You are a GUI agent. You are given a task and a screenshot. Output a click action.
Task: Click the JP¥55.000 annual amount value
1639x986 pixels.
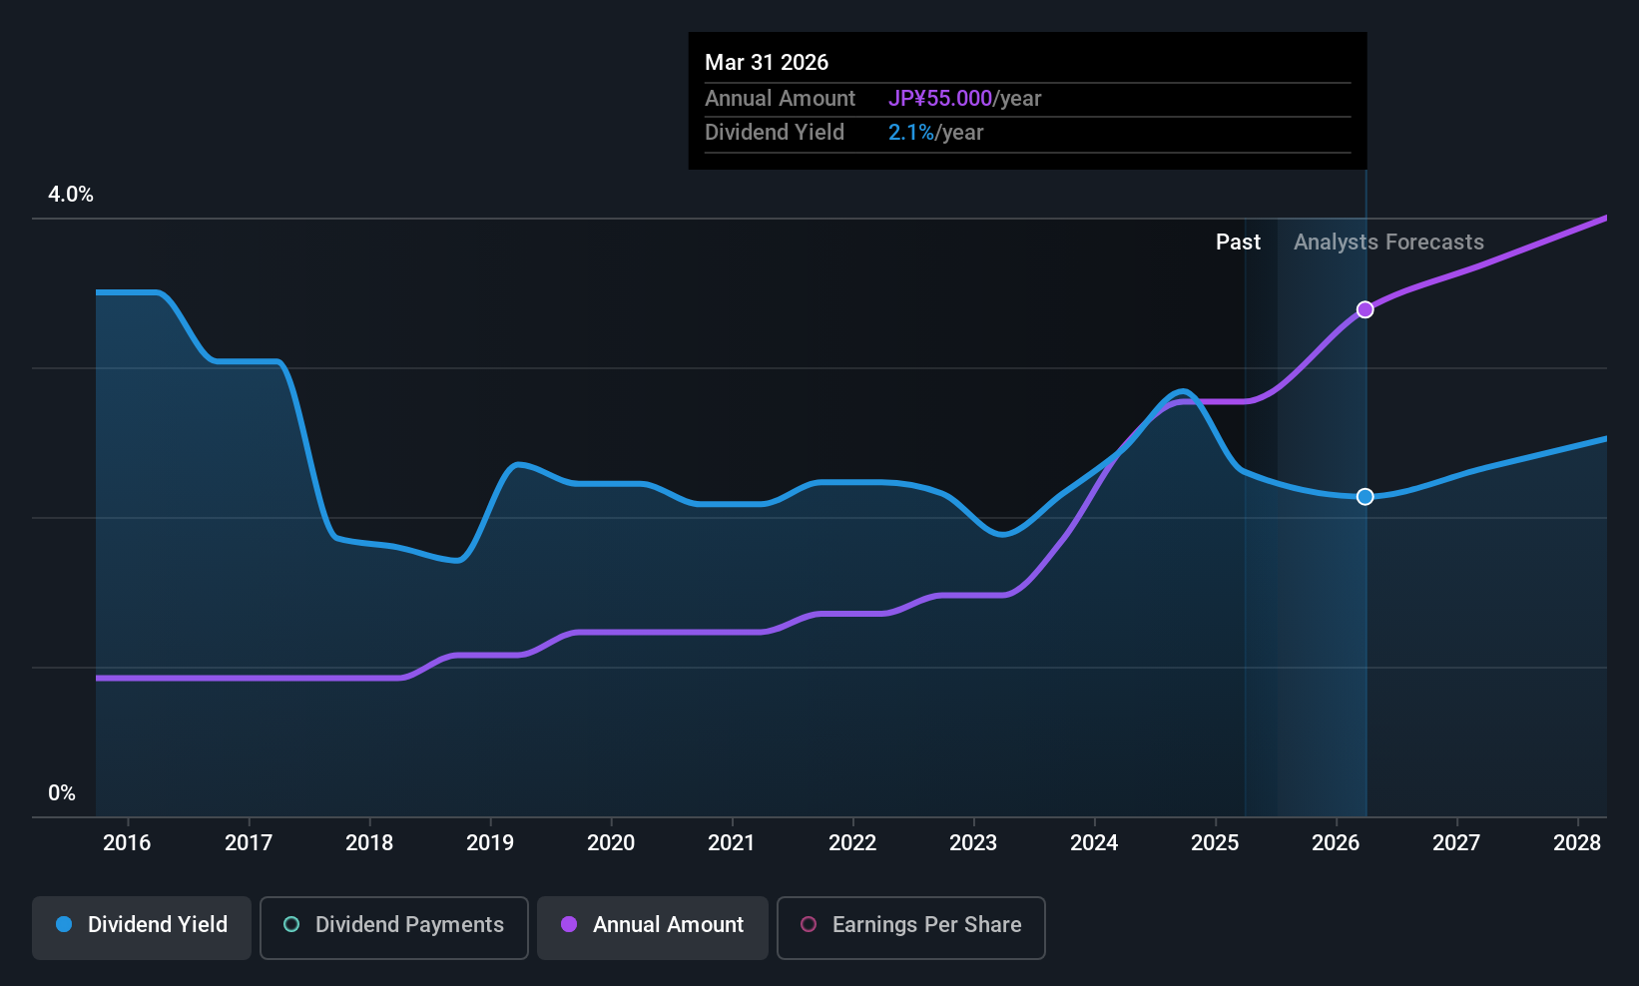click(940, 98)
